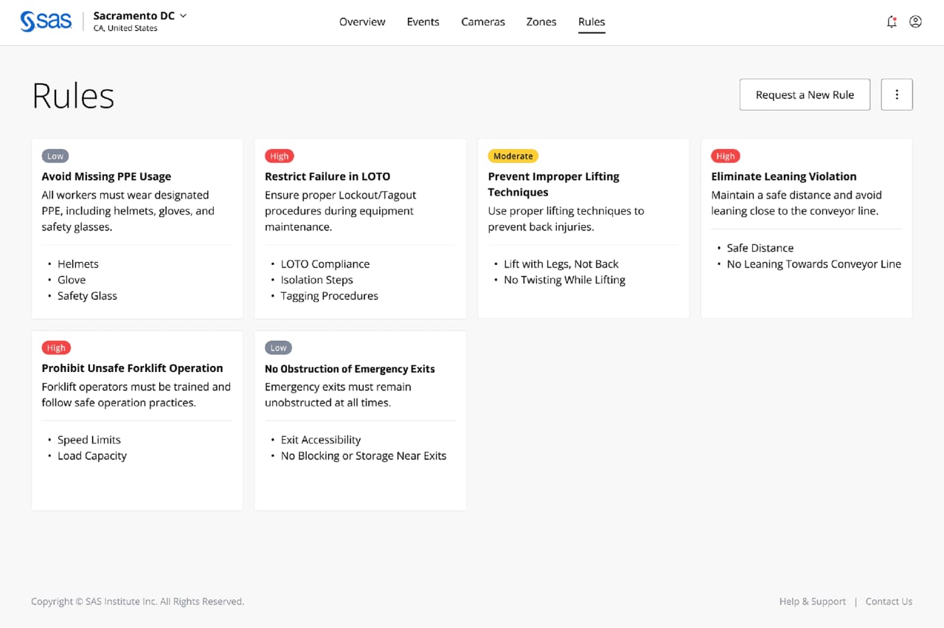Switch to the Events tab
The height and width of the screenshot is (628, 944).
(423, 21)
